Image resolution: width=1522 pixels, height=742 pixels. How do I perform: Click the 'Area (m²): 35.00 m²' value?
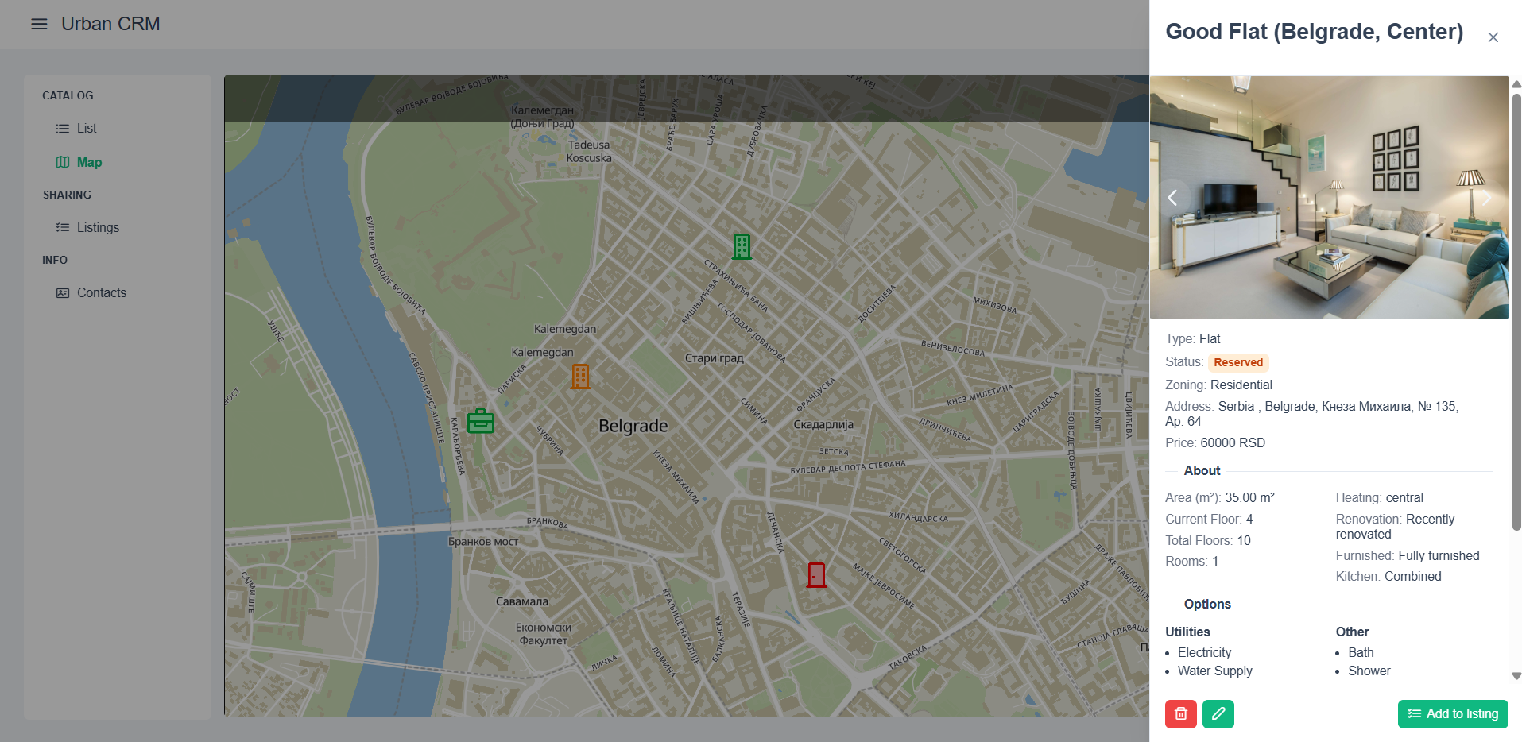pos(1220,497)
